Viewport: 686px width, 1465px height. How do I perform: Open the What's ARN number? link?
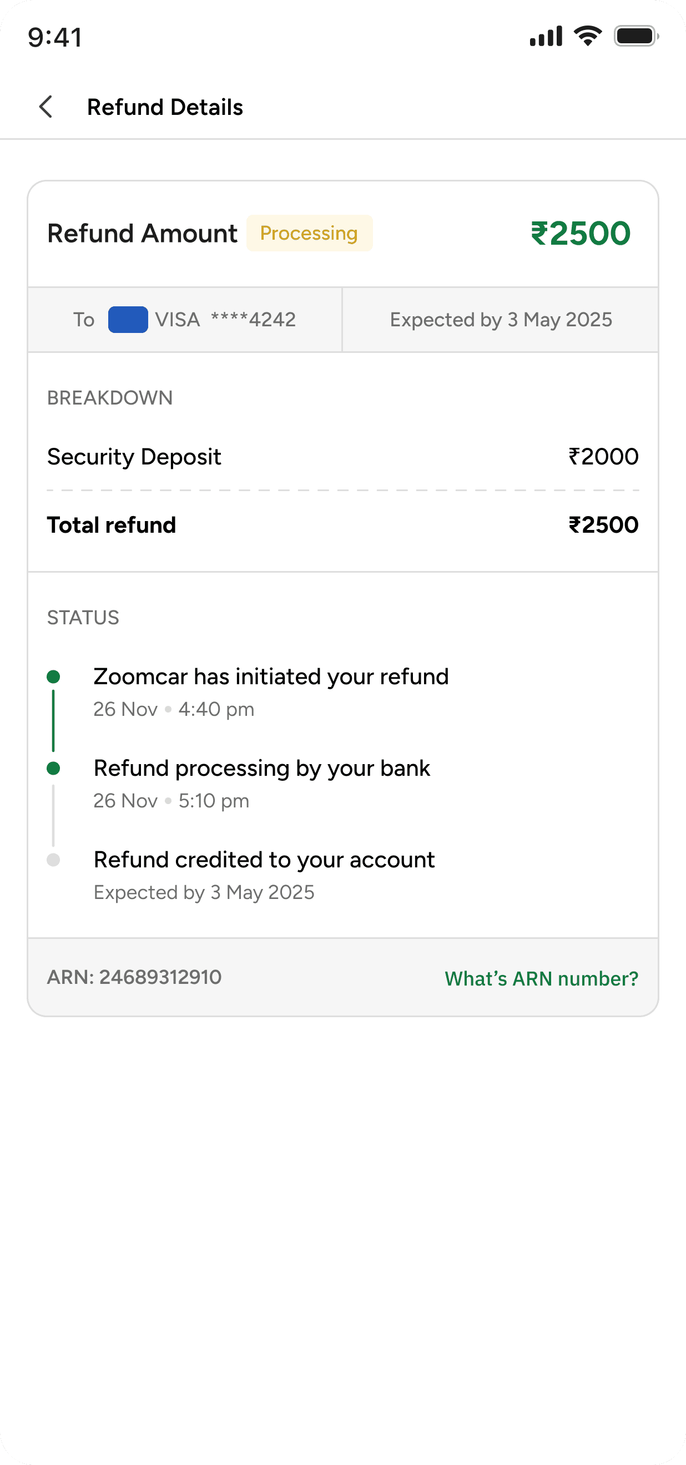[x=541, y=978]
